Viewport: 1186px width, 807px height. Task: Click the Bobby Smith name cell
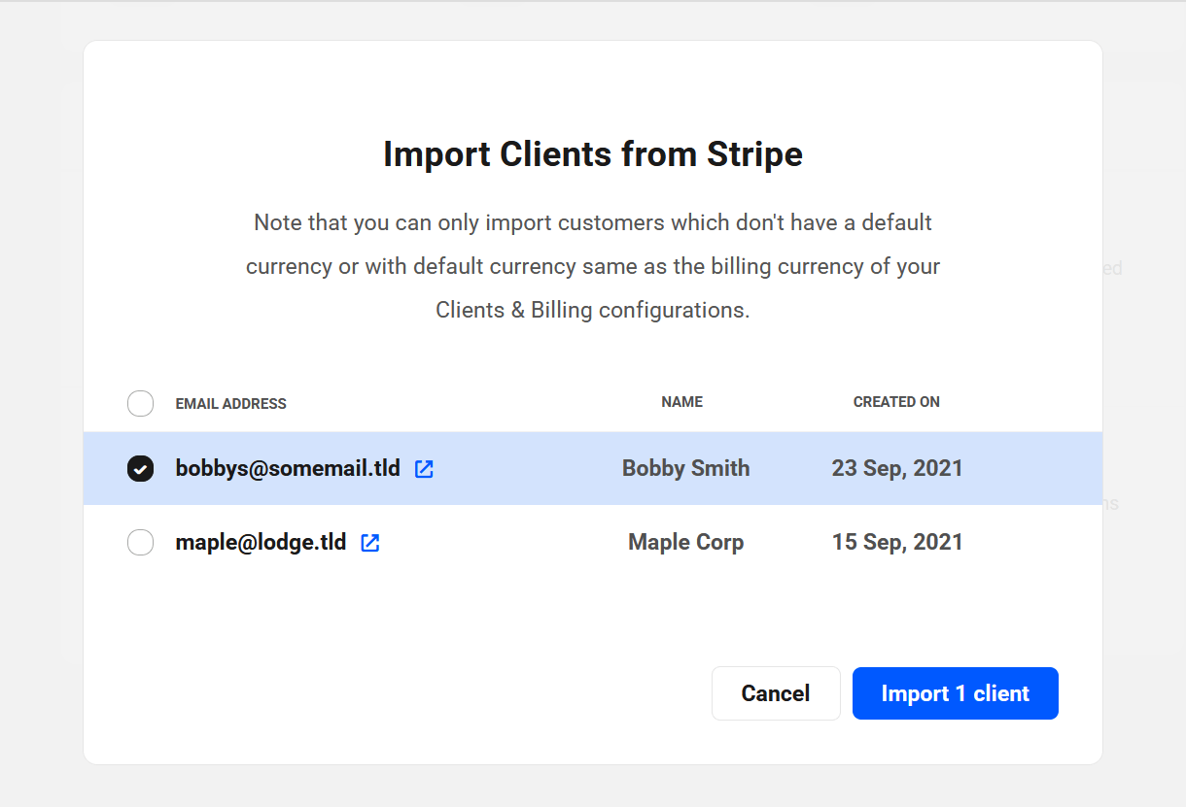coord(686,468)
